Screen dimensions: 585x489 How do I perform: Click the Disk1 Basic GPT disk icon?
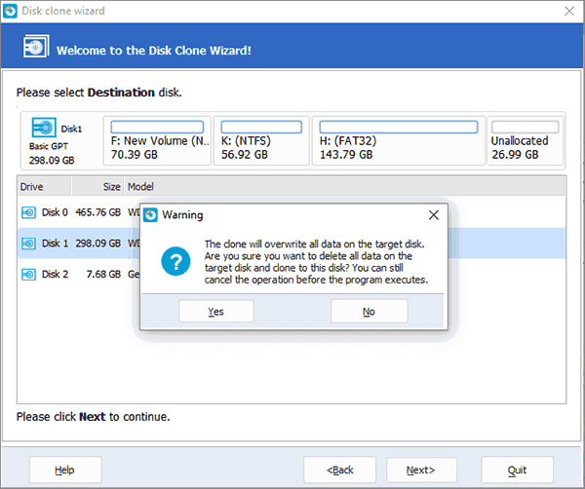(44, 128)
